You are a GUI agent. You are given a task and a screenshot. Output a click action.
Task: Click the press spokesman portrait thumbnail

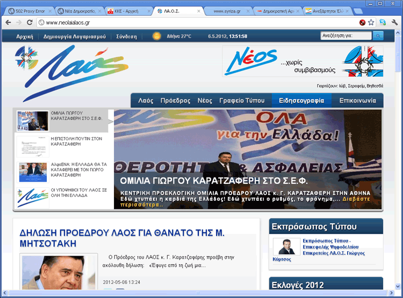[286, 246]
